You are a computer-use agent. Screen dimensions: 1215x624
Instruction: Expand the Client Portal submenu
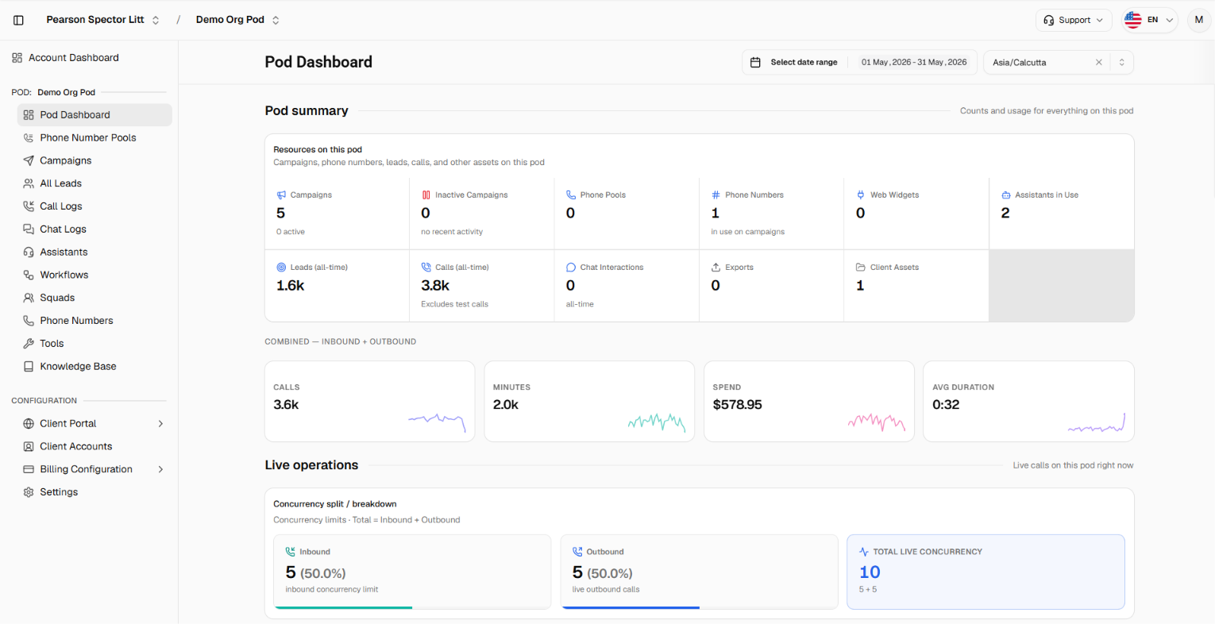160,424
